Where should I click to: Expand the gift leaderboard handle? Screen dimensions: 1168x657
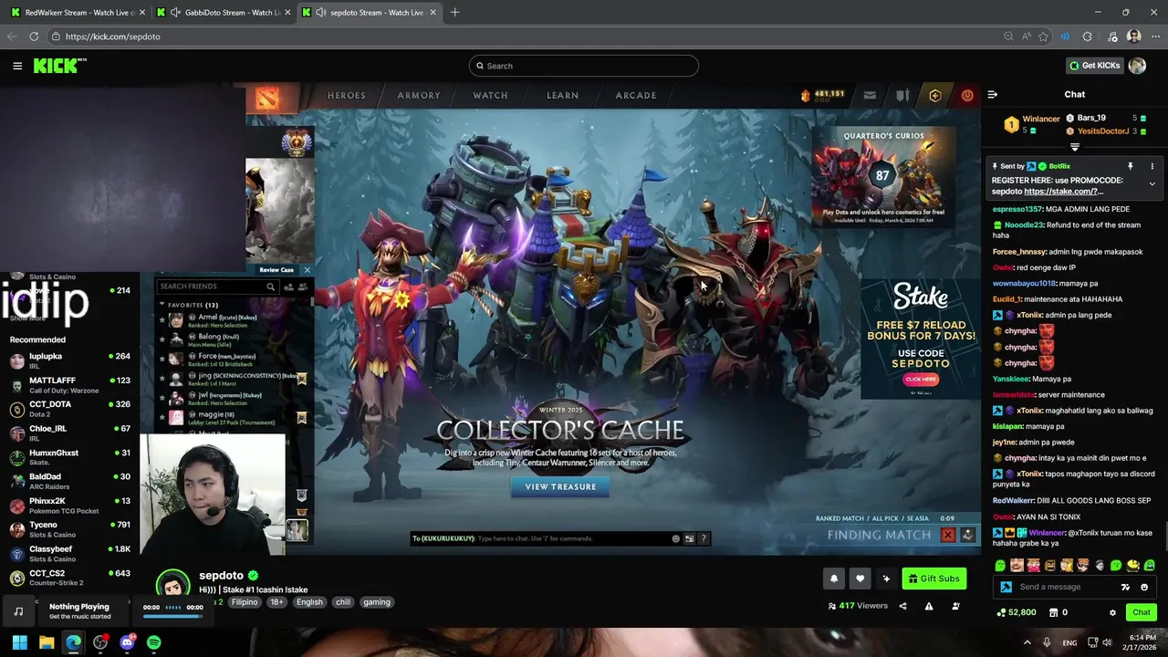point(1074,147)
